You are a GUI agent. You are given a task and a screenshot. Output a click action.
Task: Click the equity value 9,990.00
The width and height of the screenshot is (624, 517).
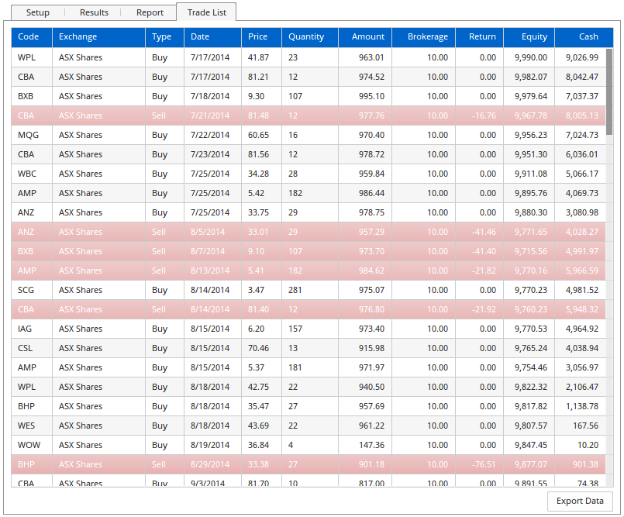531,57
